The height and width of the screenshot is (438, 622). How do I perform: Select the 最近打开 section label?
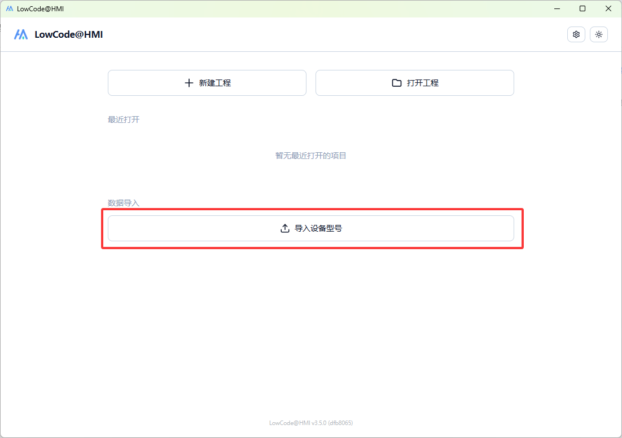pos(124,120)
